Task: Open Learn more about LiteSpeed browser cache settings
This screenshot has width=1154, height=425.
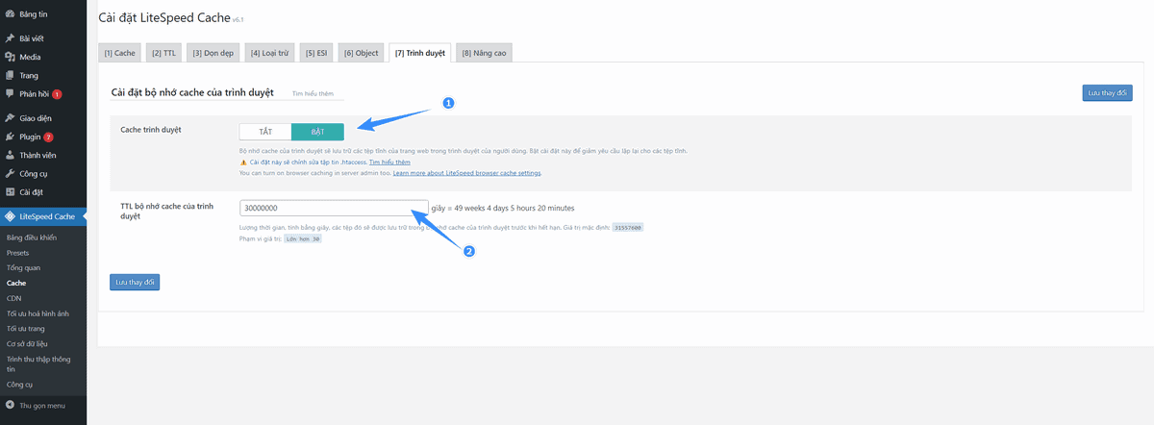Action: pos(466,173)
